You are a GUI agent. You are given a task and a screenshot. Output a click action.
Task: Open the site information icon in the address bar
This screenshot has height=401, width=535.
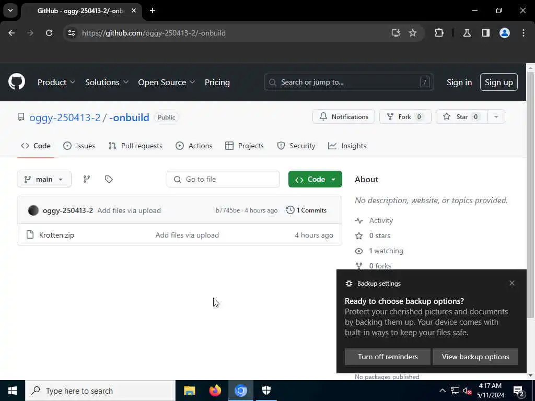71,33
